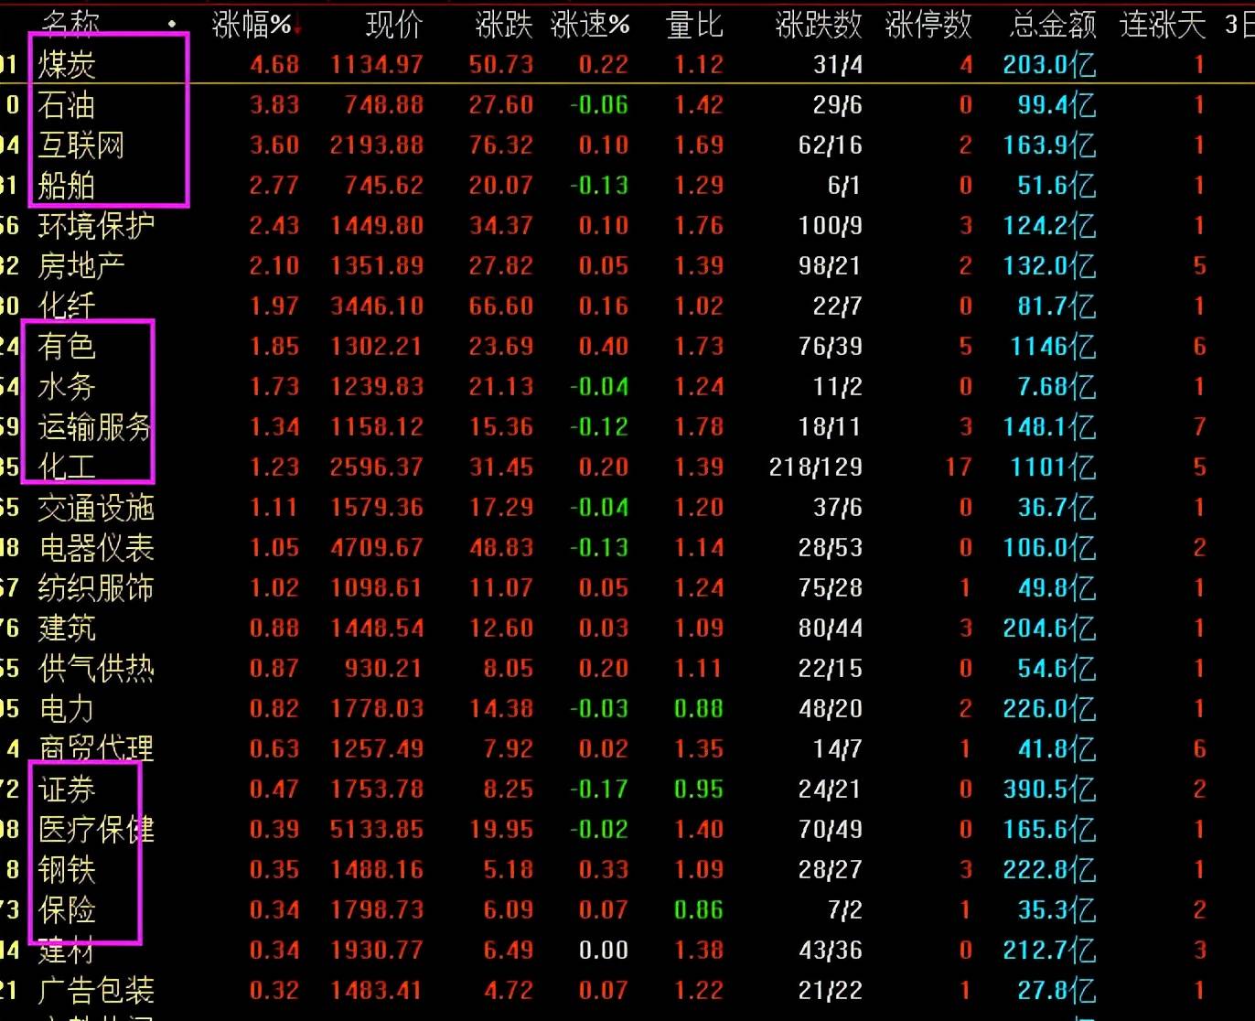Image resolution: width=1255 pixels, height=1021 pixels.
Task: Select the 互联网 sector row
Action: [627, 145]
